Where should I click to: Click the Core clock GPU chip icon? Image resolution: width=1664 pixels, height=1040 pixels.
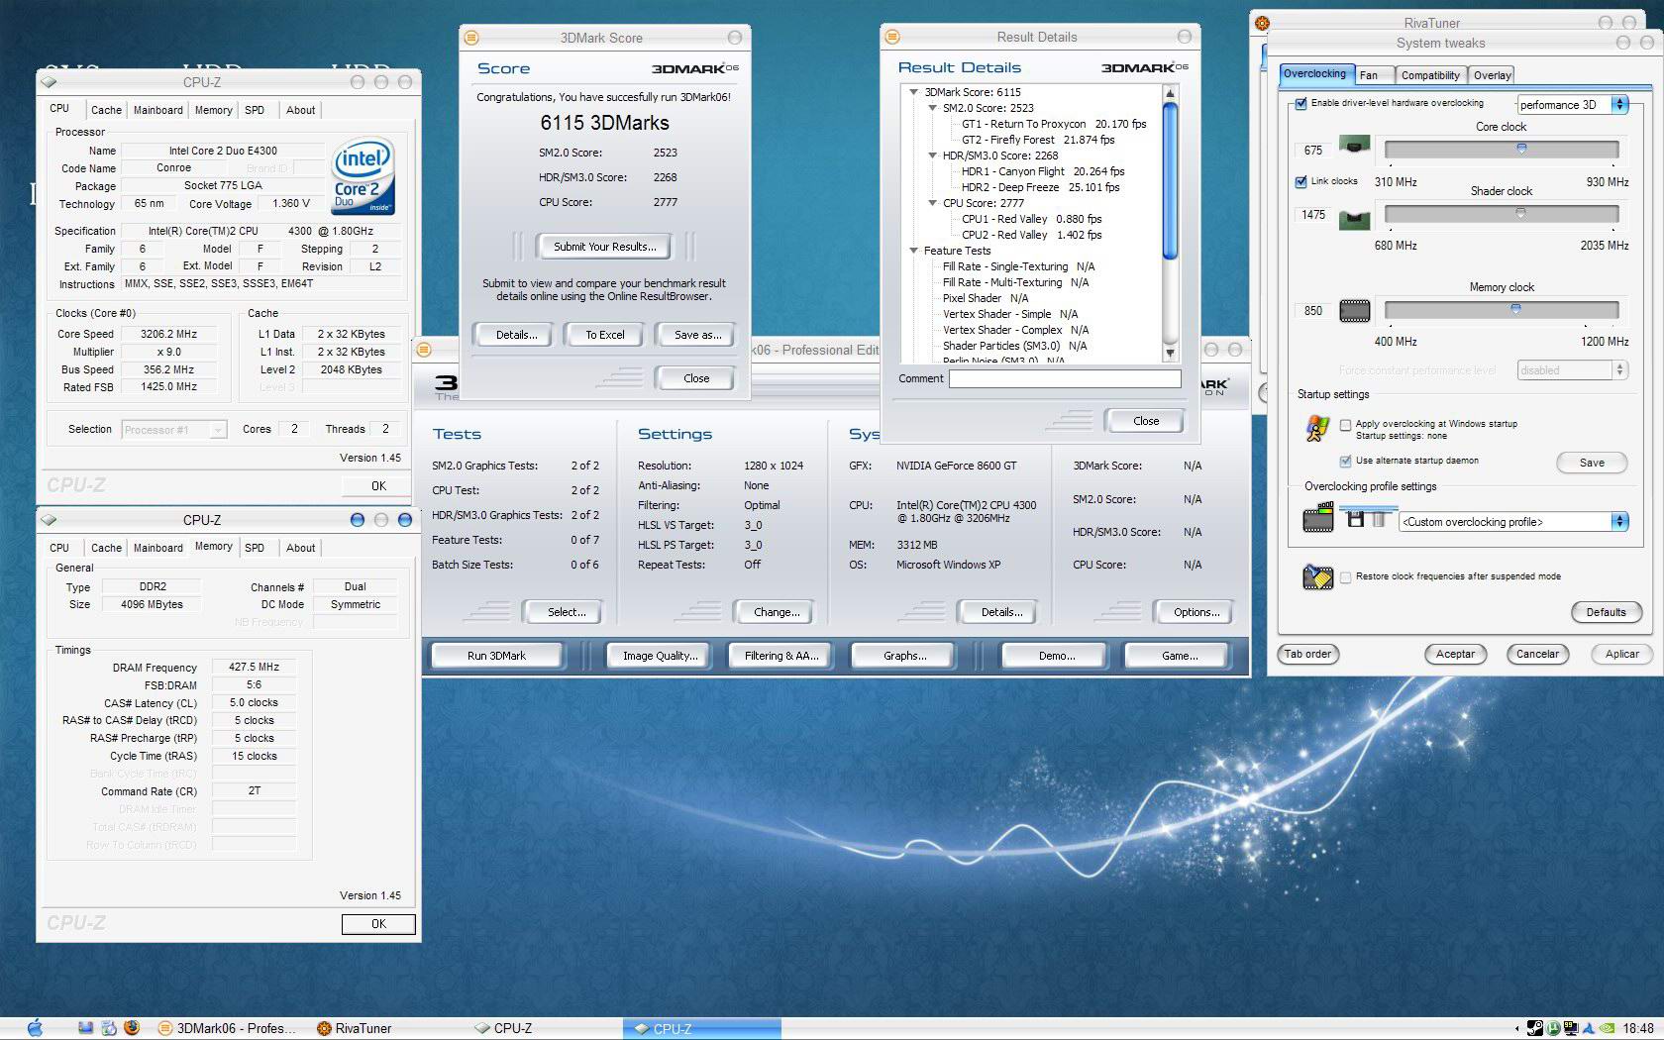[1354, 146]
